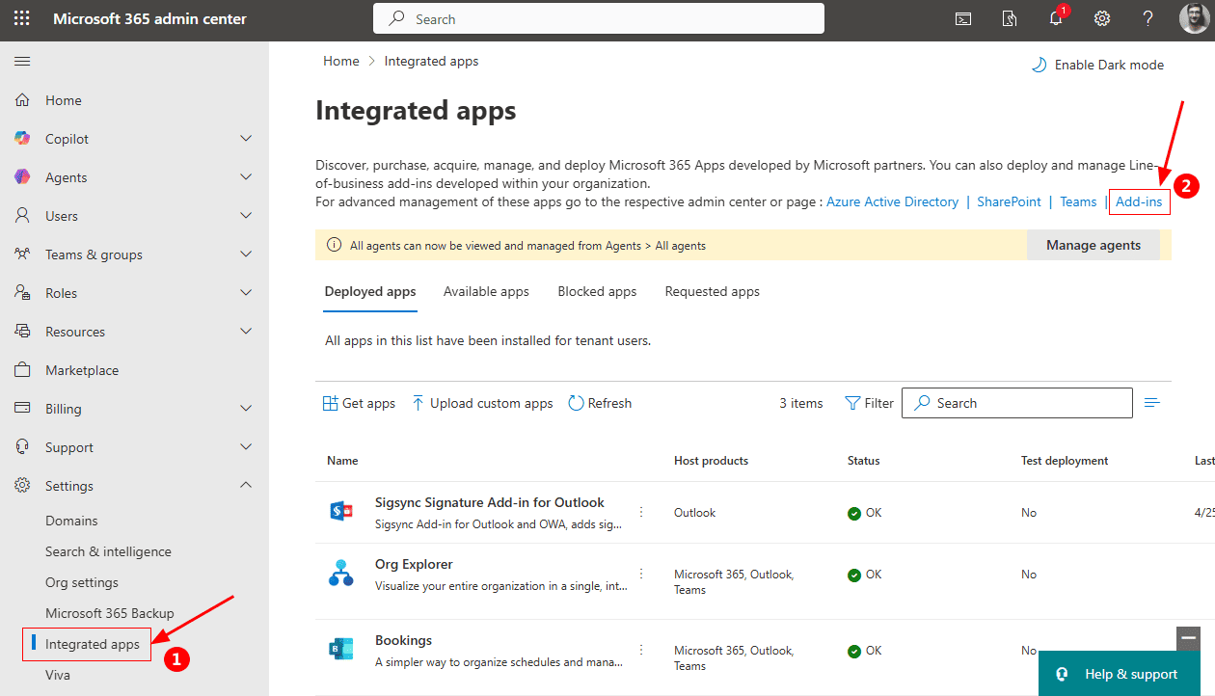Click the Manage agents button
Viewport: 1215px width, 696px height.
coord(1093,245)
